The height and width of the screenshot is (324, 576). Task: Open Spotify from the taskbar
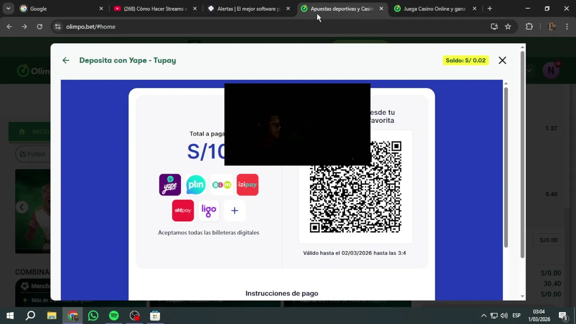114,316
